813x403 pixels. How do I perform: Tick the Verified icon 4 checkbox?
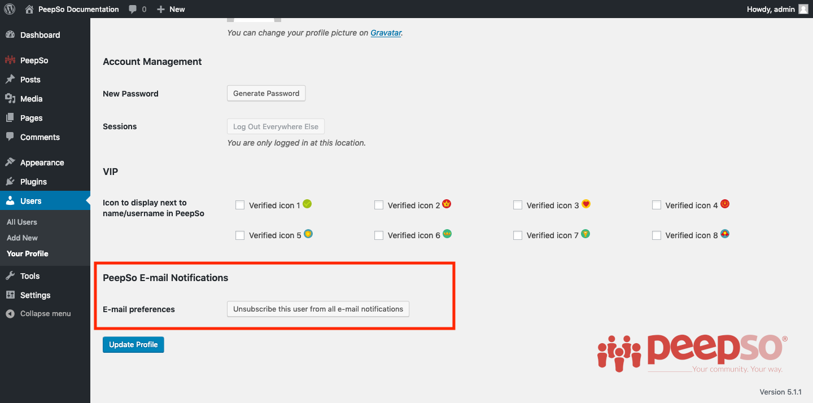click(657, 205)
